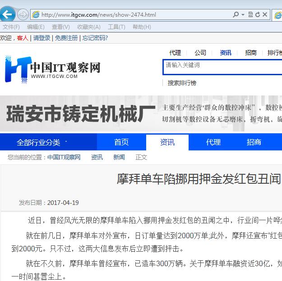Select 代理 search category above search box

pyautogui.click(x=175, y=53)
